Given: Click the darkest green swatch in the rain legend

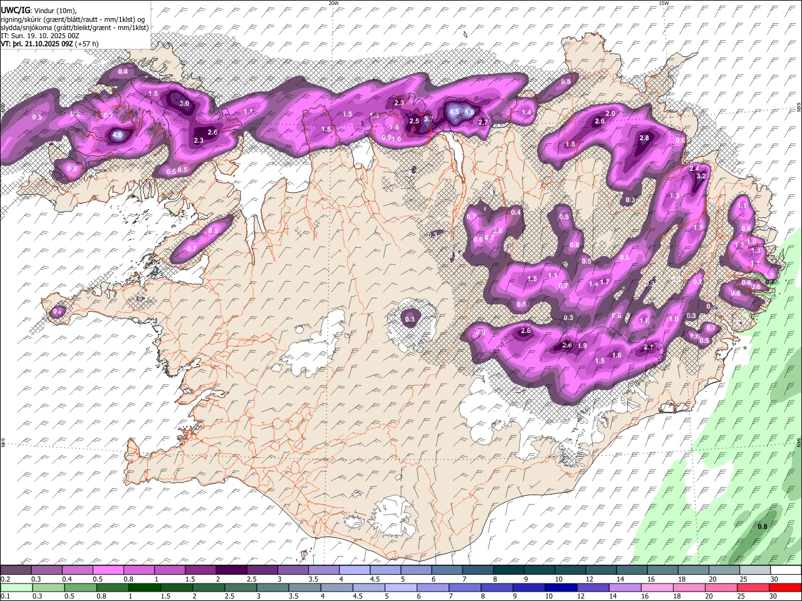Looking at the screenshot, I should (144, 587).
